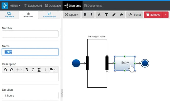Click the Innoslate logo icon
The width and height of the screenshot is (170, 101).
(5, 6)
